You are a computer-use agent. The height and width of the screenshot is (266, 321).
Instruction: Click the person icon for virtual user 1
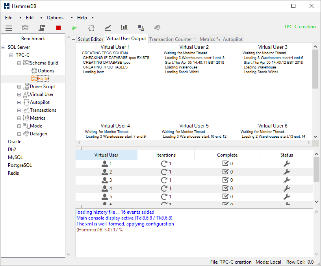coord(105,164)
